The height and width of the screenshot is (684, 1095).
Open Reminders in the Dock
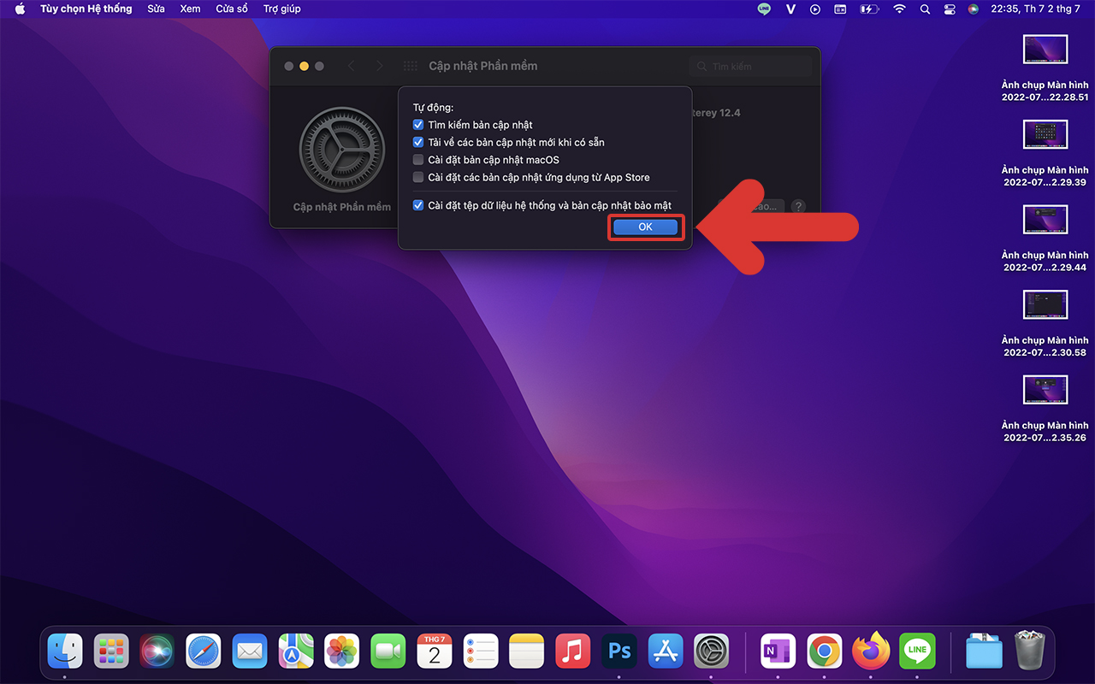(481, 651)
